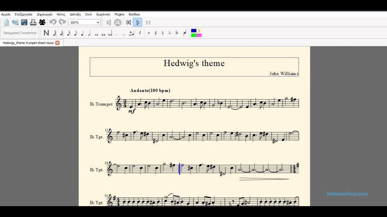Open the Plugins menu
The width and height of the screenshot is (387, 217).
pyautogui.click(x=119, y=14)
